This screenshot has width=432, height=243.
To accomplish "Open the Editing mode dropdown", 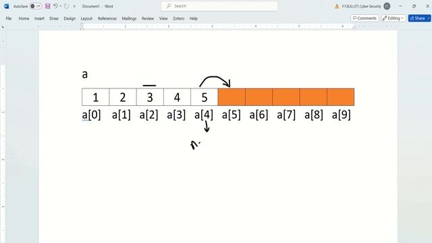I will point(394,18).
